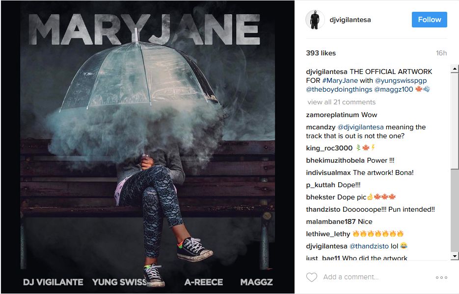This screenshot has height=294, width=459.
Task: Expand view all 21 comments
Action: pyautogui.click(x=341, y=102)
